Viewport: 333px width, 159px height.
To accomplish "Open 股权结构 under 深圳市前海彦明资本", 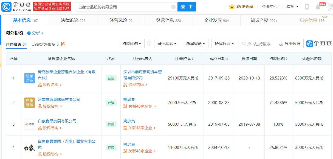I will [x=136, y=85].
